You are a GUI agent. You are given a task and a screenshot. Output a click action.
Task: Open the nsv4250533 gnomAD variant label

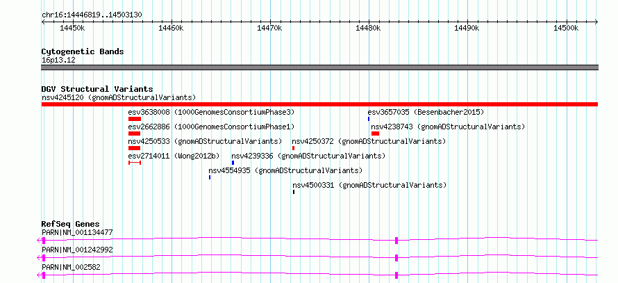point(206,141)
